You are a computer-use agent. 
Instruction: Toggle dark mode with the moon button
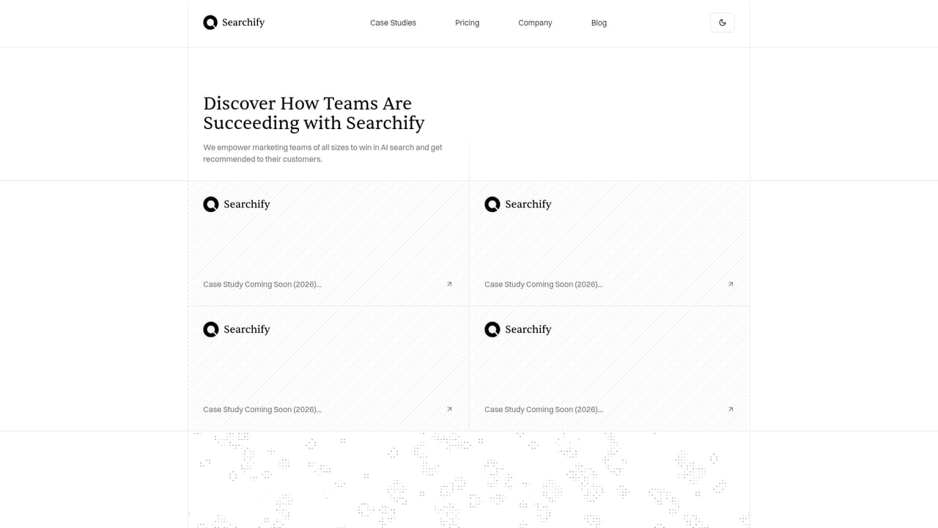pyautogui.click(x=723, y=23)
